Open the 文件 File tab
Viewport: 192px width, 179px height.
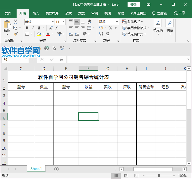pos(8,13)
